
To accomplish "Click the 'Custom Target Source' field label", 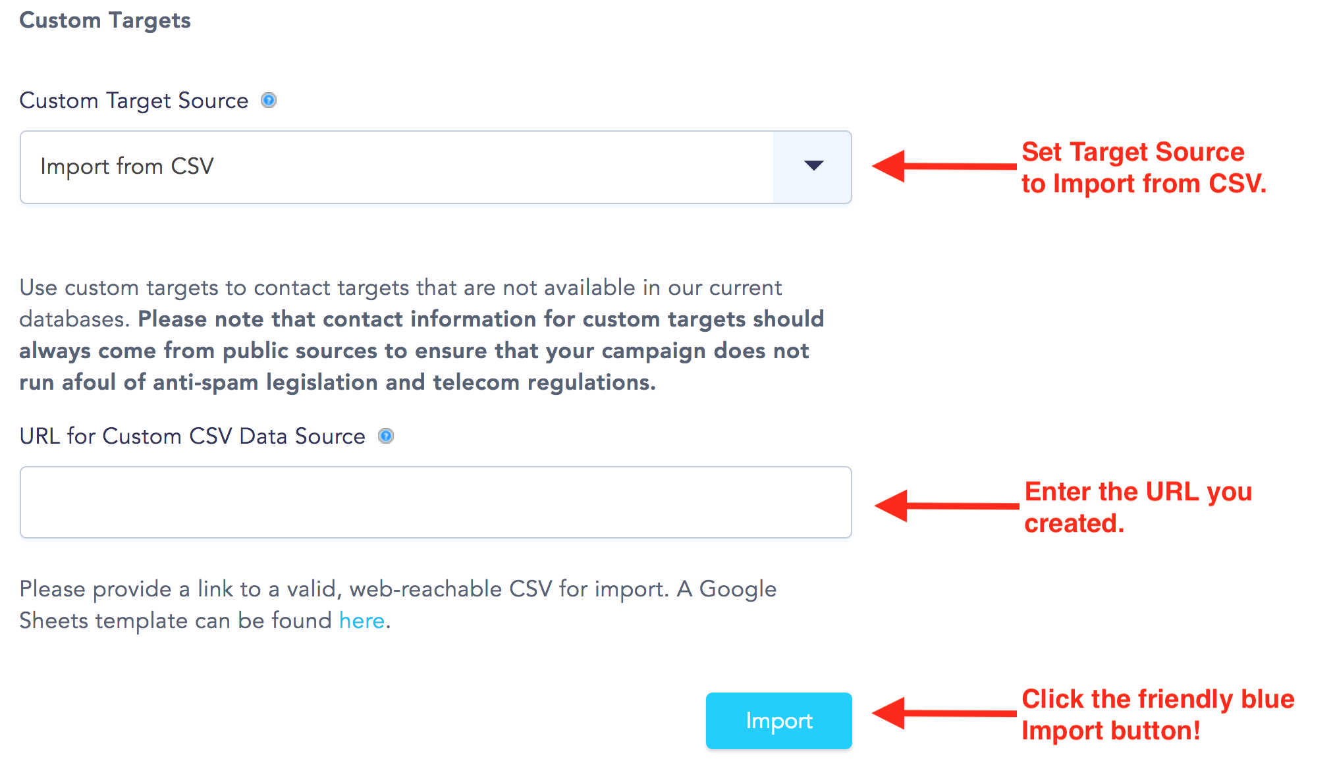I will pos(134,101).
